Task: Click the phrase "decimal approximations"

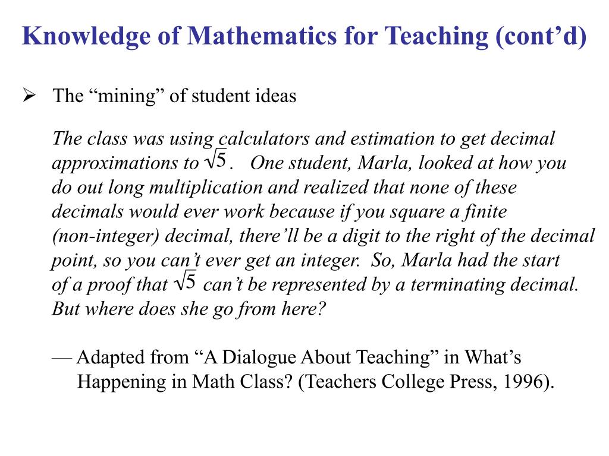Action: coord(303,151)
